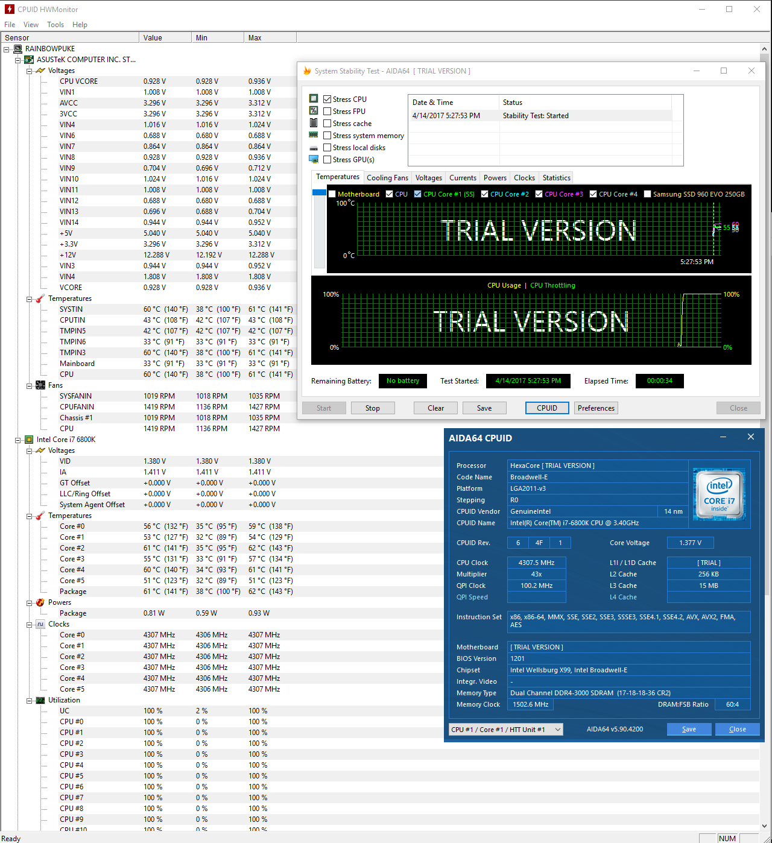
Task: Click Save in the AIDA64 CPUID window
Action: pos(689,730)
